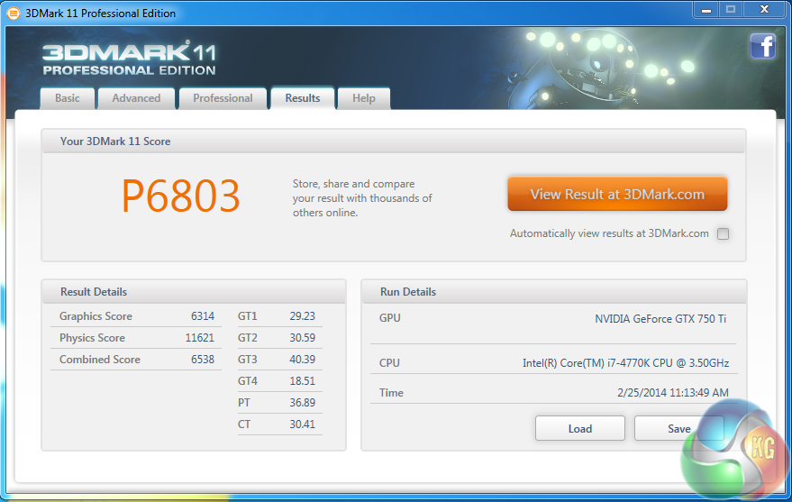
Task: Click the 3DMark 11 Professional Edition logo
Action: [130, 59]
